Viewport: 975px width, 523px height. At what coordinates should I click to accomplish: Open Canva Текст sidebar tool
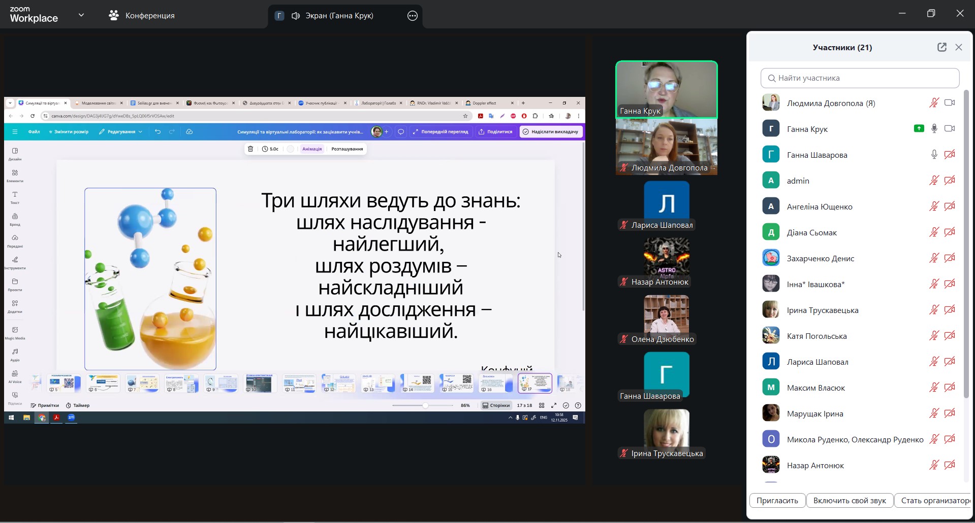[15, 197]
